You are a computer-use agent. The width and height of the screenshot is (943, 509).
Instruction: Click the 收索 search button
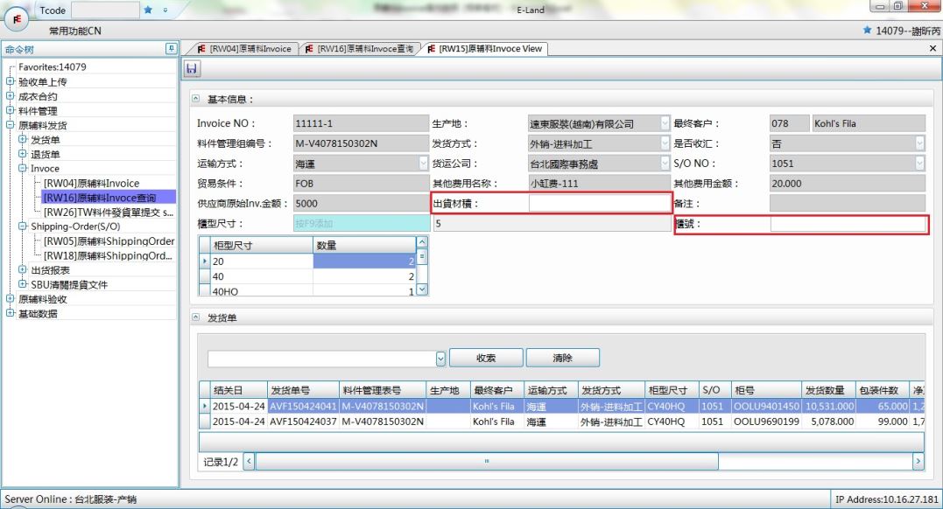(486, 358)
